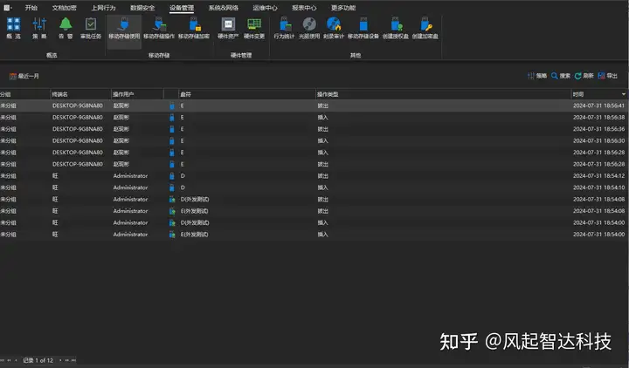Click the 搜索 search button

coord(561,76)
